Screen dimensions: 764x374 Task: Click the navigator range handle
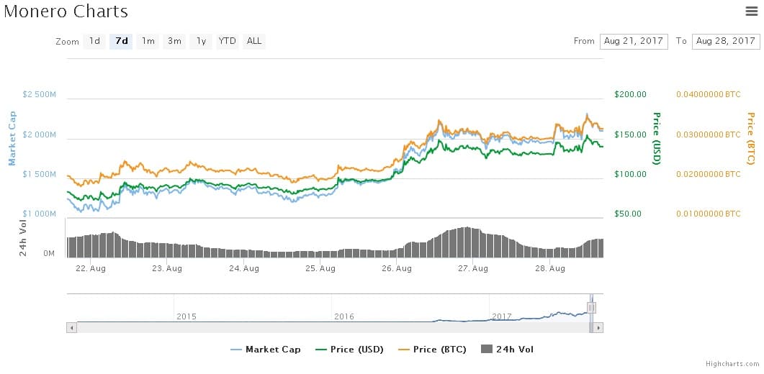click(591, 308)
